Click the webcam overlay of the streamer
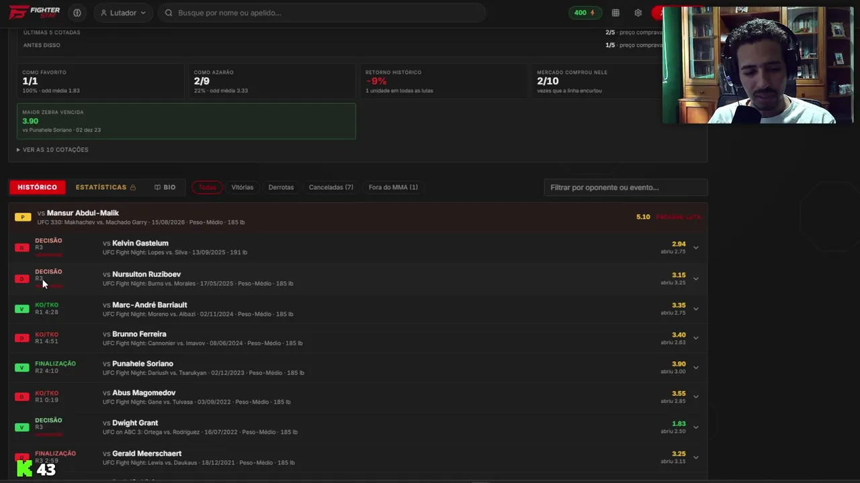Image resolution: width=860 pixels, height=483 pixels. coord(758,65)
